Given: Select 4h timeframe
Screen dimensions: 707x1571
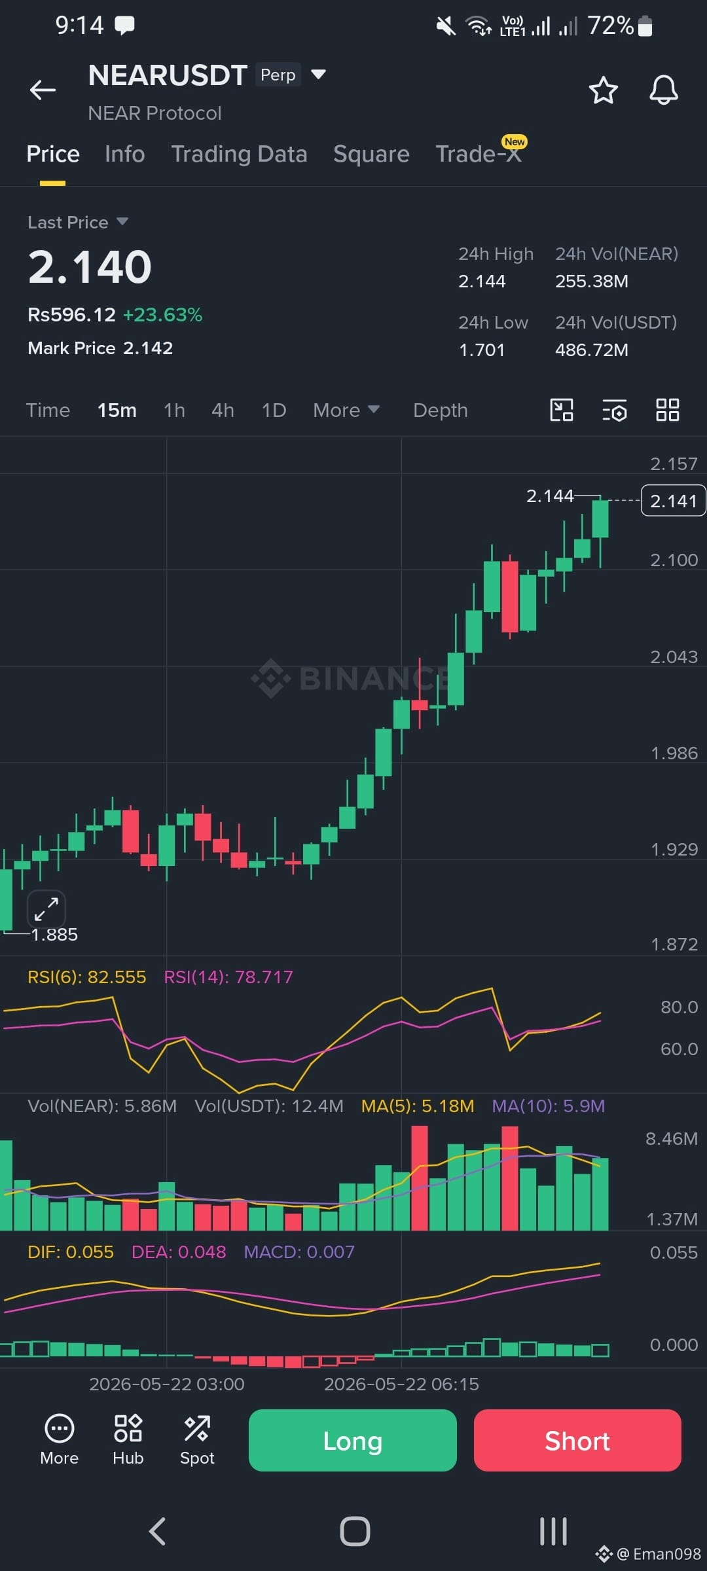Looking at the screenshot, I should click(223, 410).
